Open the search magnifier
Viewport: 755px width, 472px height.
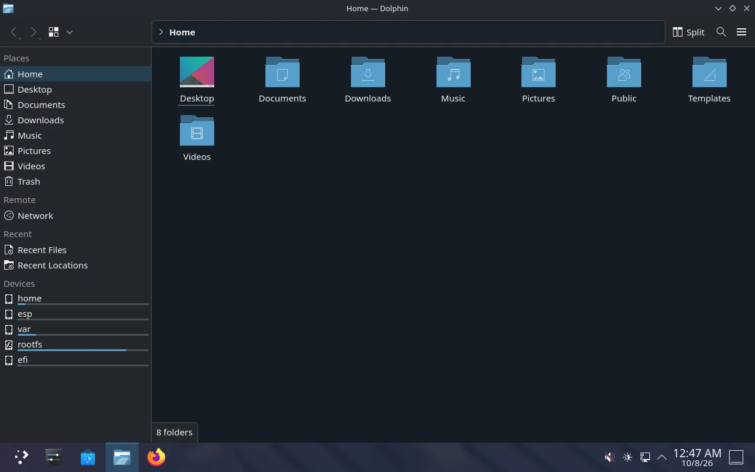pos(721,32)
